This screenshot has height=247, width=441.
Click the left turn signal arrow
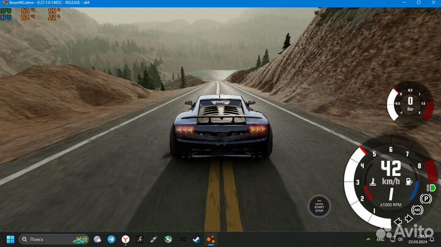point(398,222)
